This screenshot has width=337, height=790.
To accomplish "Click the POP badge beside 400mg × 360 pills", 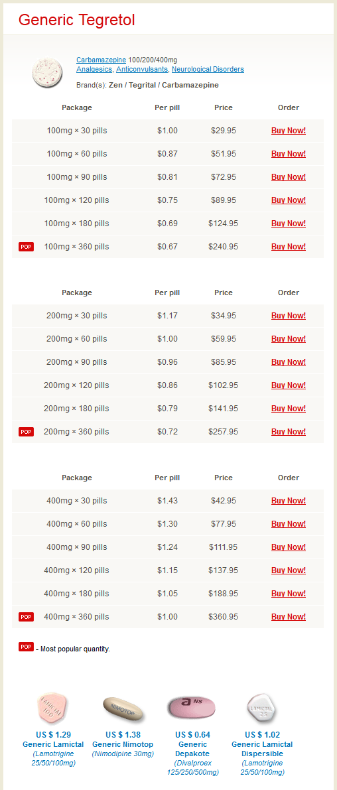I will point(26,616).
